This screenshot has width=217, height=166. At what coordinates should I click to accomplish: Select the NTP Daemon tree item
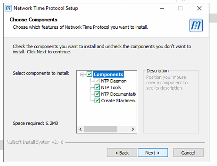point(114,81)
